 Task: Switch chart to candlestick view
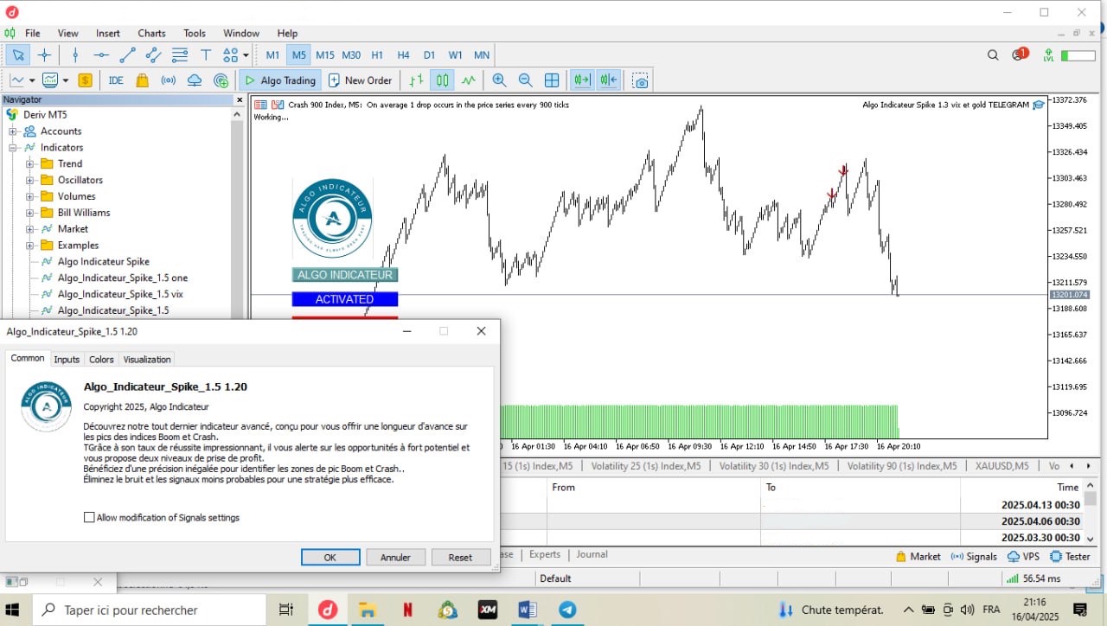(x=442, y=80)
